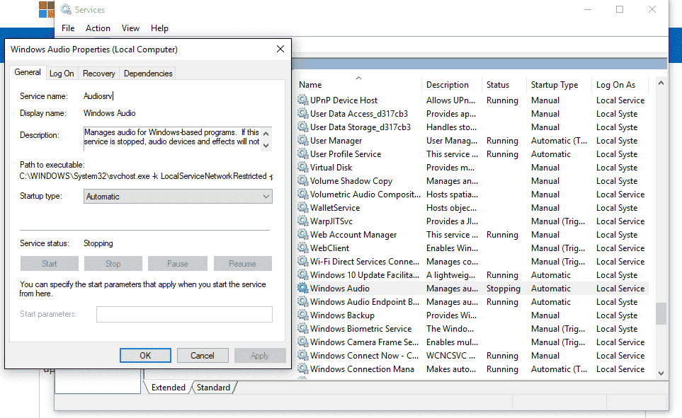This screenshot has width=682, height=418.
Task: Switch to the Log On tab
Action: tap(62, 74)
